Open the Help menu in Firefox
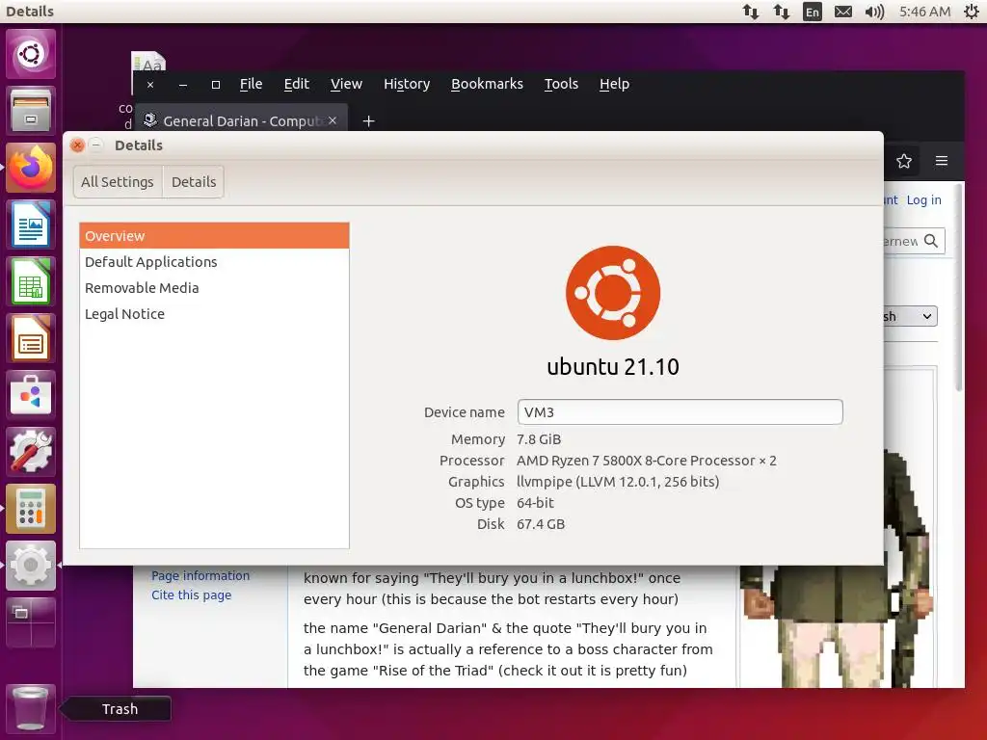 614,84
